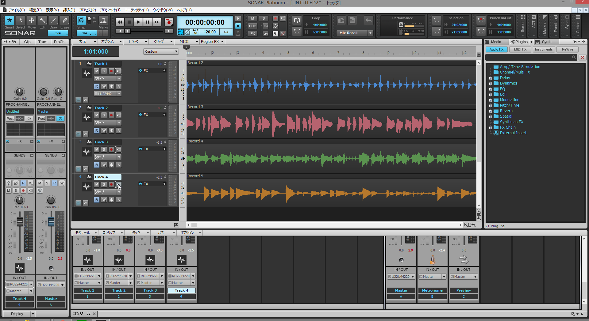Open ProCh tab in inspector

(59, 42)
